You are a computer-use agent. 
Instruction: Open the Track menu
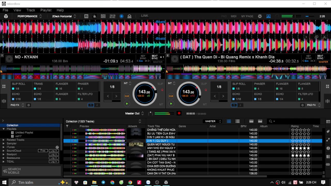tap(31, 10)
